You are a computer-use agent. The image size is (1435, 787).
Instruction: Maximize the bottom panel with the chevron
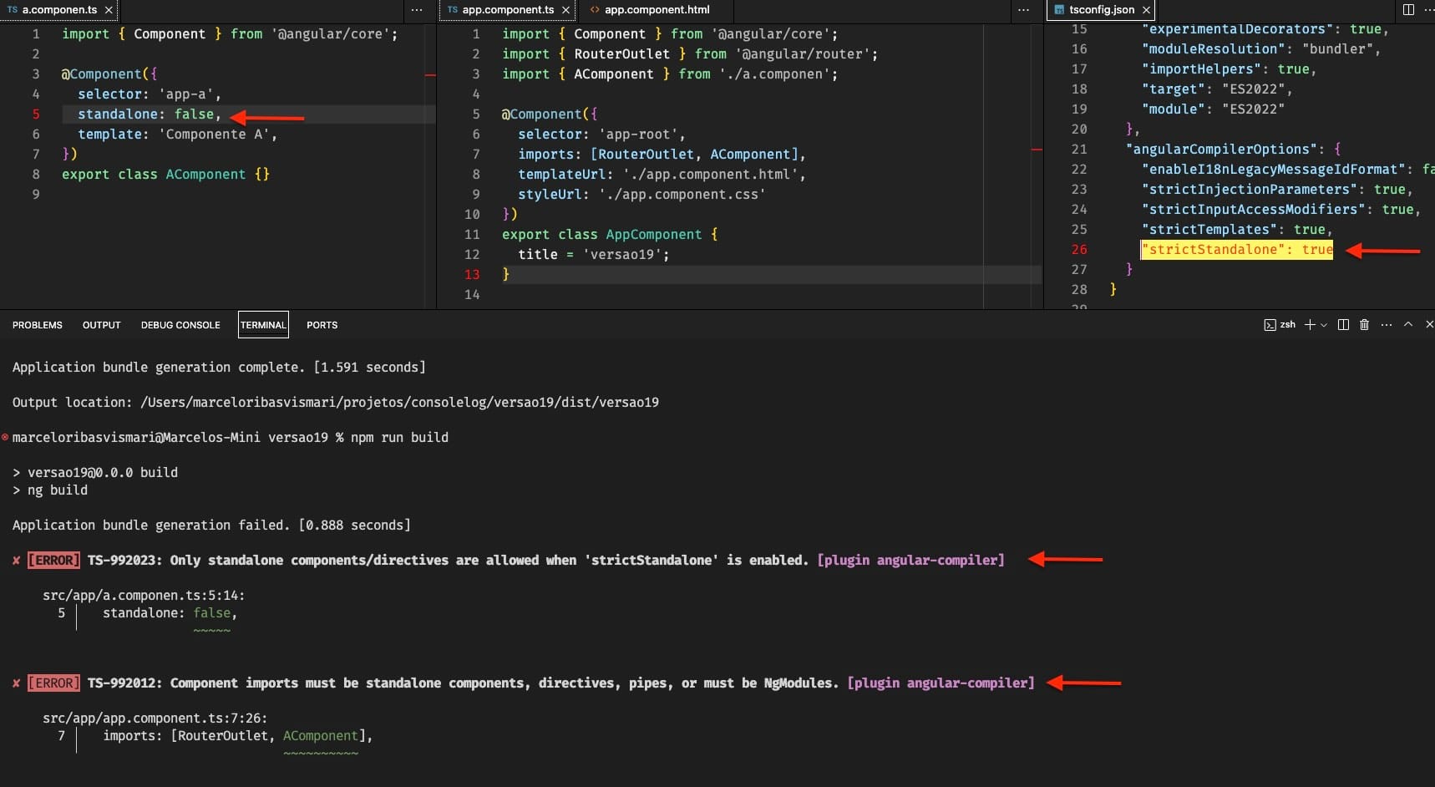pyautogui.click(x=1408, y=324)
